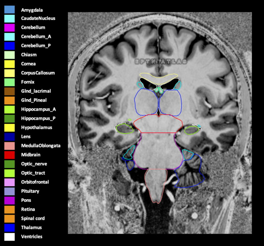The height and width of the screenshot is (246, 264).
Task: Click the 'Retina' legend label
Action: pos(28,209)
